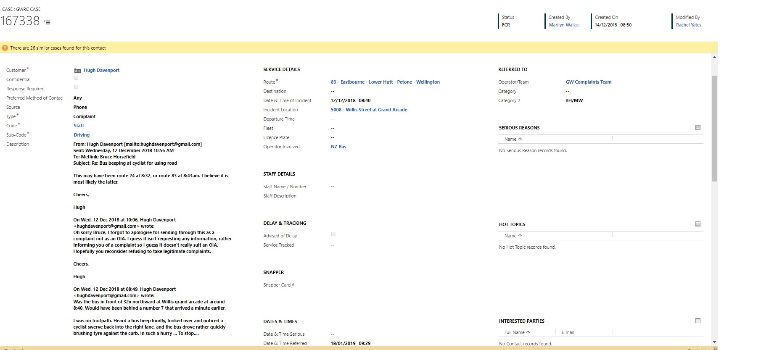Toggle the Response Required checkbox
The width and height of the screenshot is (761, 350).
point(76,87)
